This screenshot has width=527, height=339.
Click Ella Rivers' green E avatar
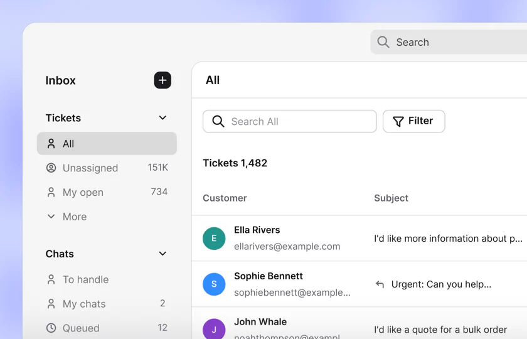click(214, 239)
